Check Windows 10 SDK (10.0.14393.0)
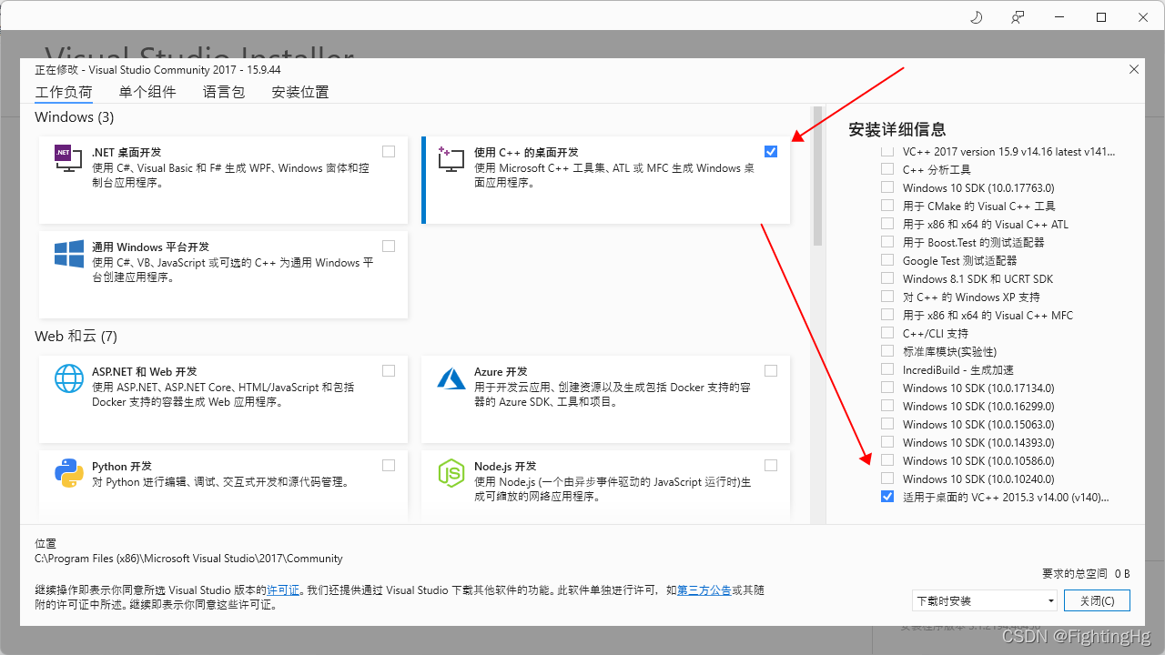Viewport: 1165px width, 655px height. tap(887, 442)
